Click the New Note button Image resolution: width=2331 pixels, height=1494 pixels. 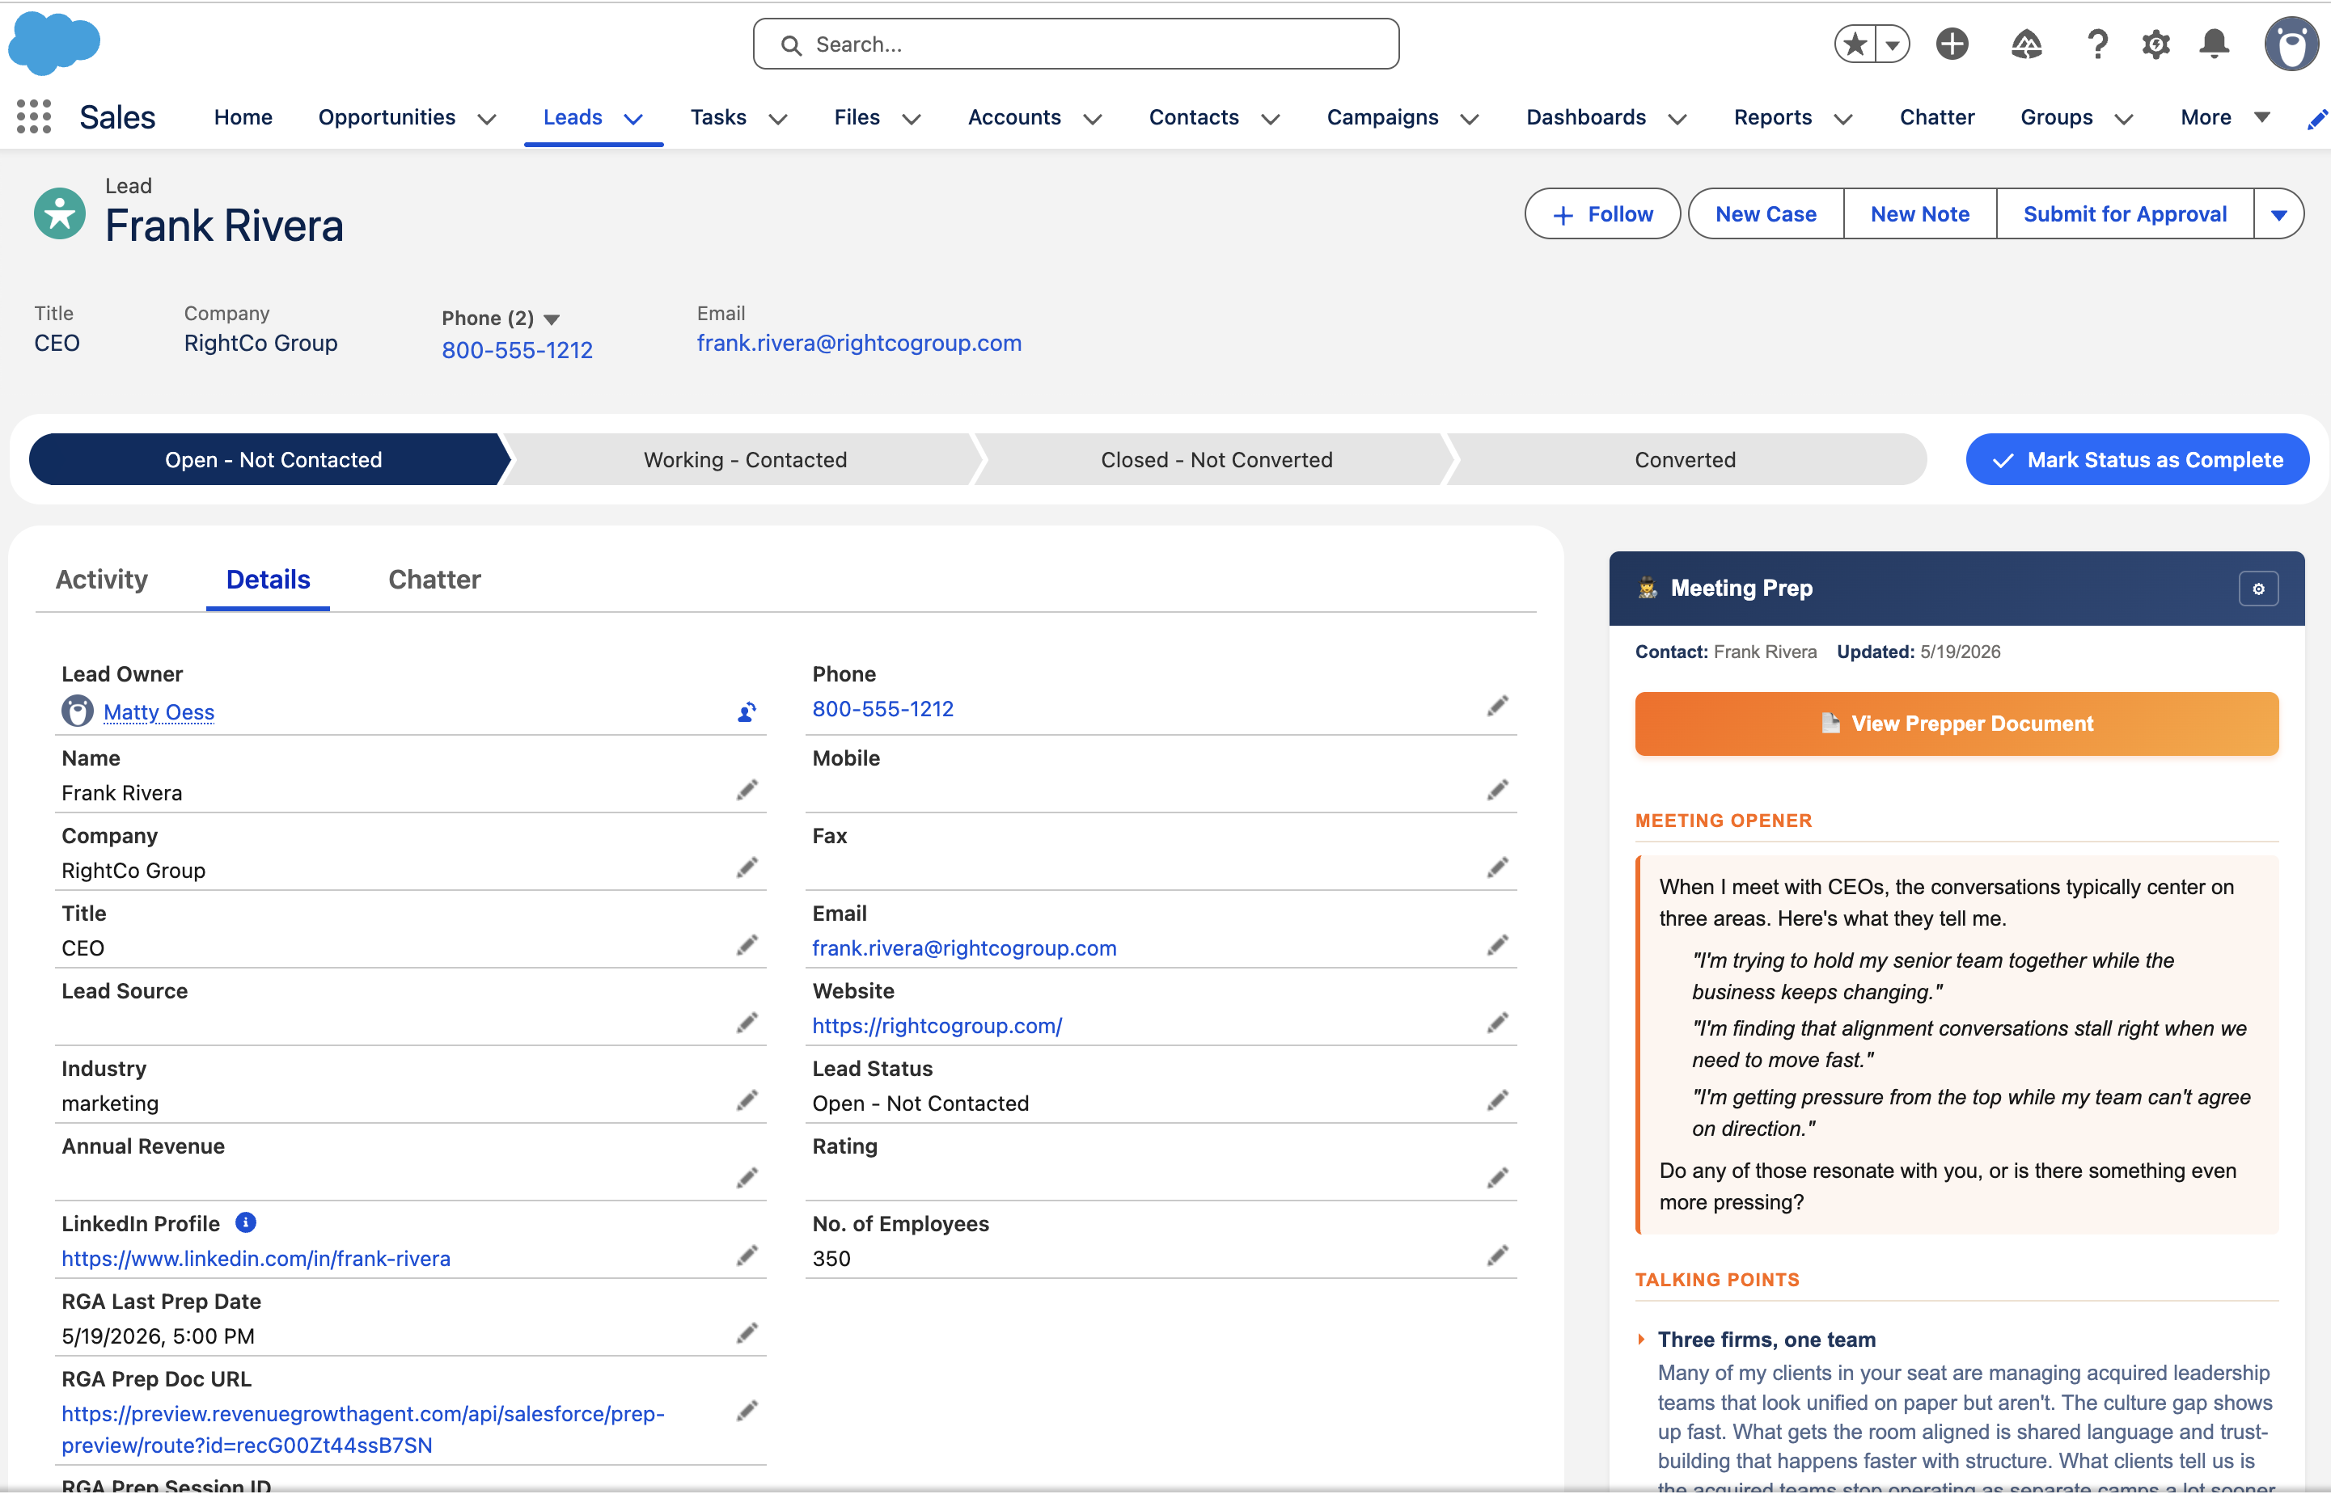pyautogui.click(x=1919, y=214)
